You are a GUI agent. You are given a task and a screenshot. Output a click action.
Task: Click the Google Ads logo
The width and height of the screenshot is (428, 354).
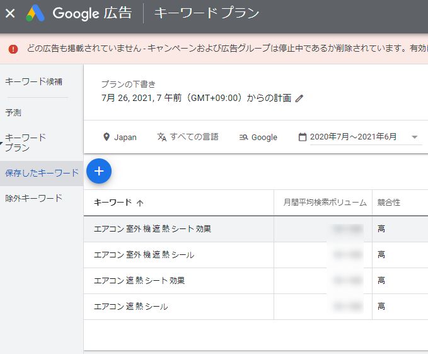[35, 13]
